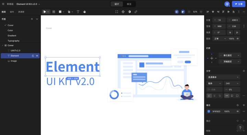The image size is (247, 135).
Task: Open the help question mark button
Action: point(240,128)
